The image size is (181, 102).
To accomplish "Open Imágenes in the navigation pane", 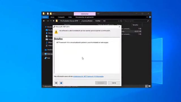I will tap(49, 39).
